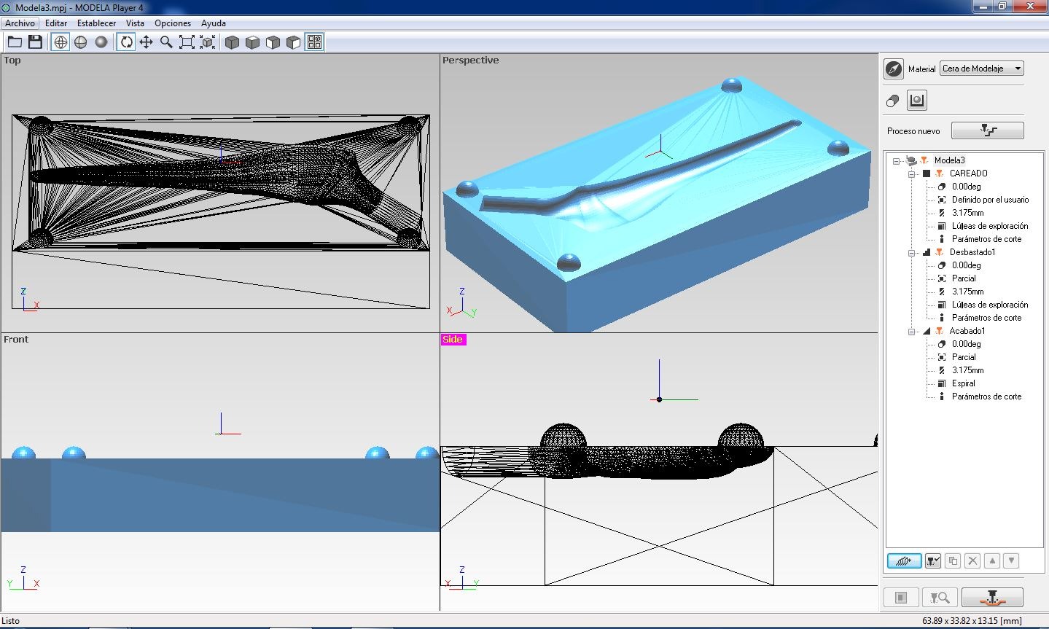Select Parcial under Desbastado1
Viewport: 1049px width, 629px height.
[963, 278]
